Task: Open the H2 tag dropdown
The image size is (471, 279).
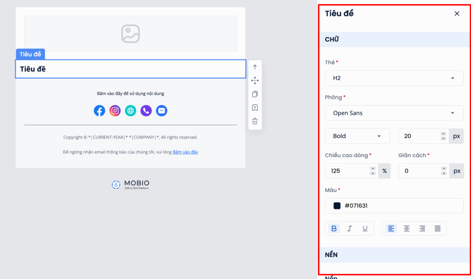Action: coord(394,78)
